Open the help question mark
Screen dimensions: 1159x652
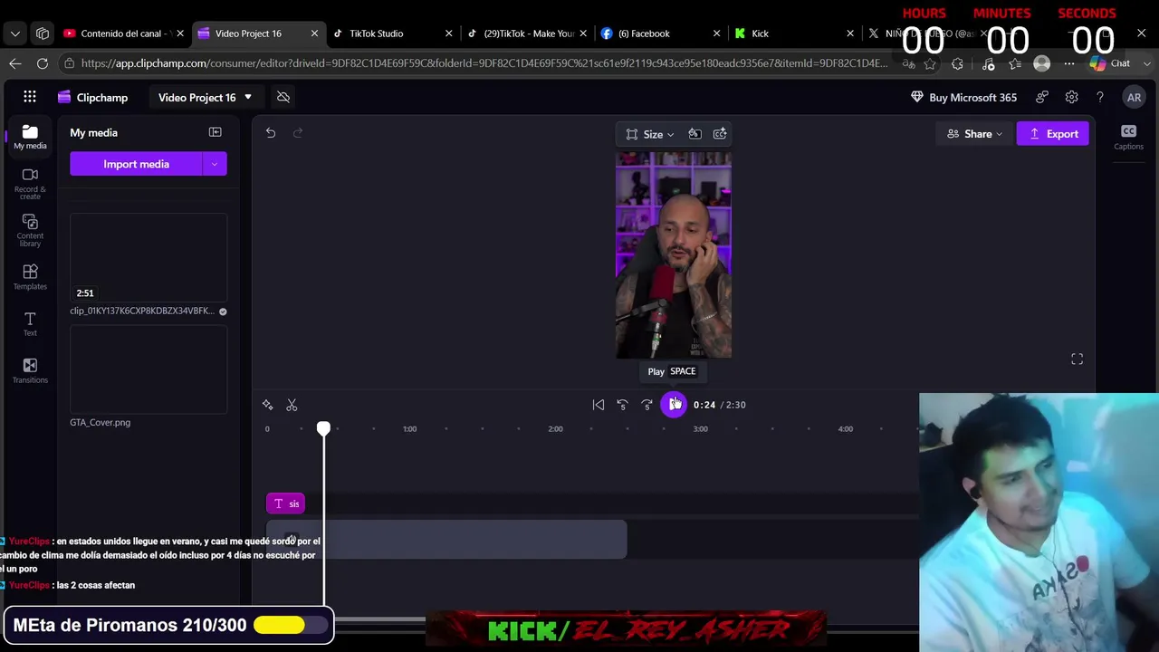tap(1100, 97)
